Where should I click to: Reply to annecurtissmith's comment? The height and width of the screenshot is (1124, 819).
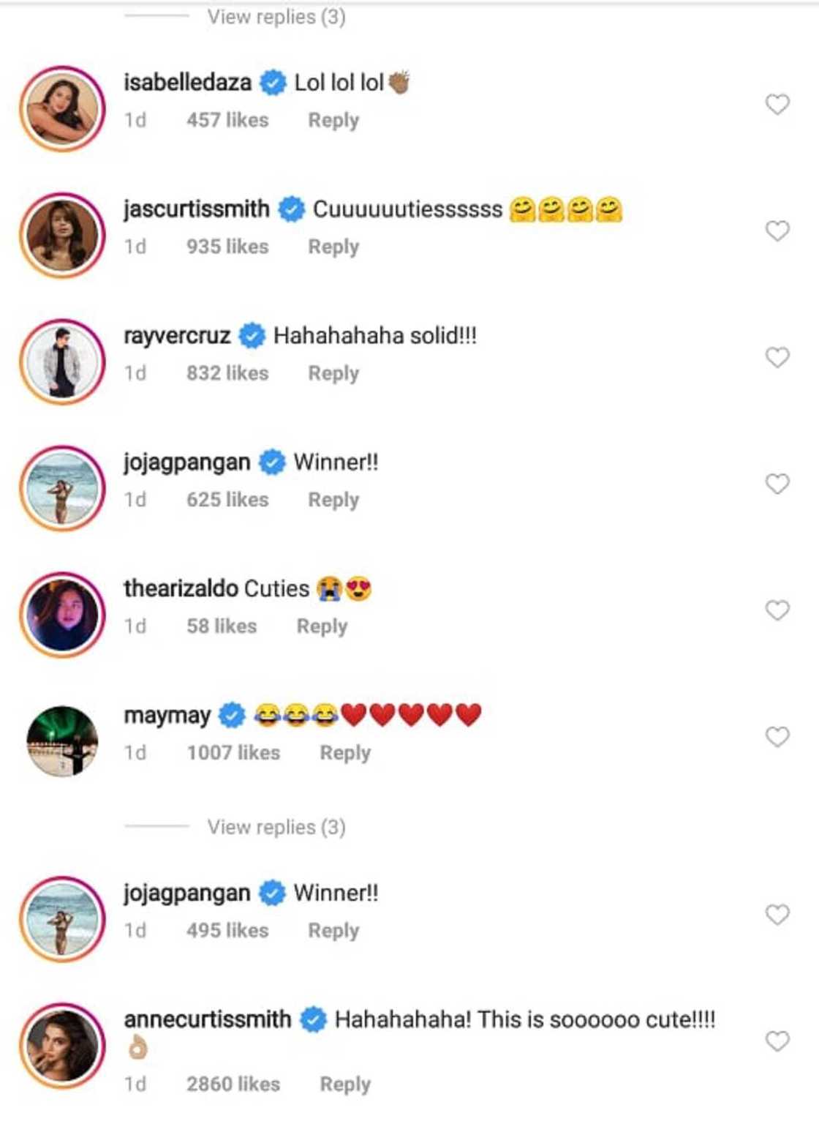click(x=345, y=1084)
